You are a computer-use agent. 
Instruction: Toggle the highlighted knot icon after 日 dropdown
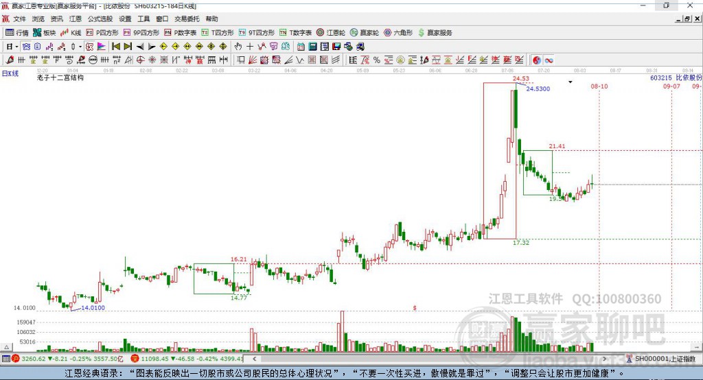[x=27, y=47]
